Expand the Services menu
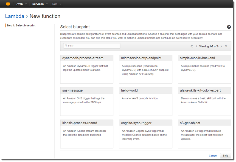Viewport: 236px width, 162px height. point(40,4)
